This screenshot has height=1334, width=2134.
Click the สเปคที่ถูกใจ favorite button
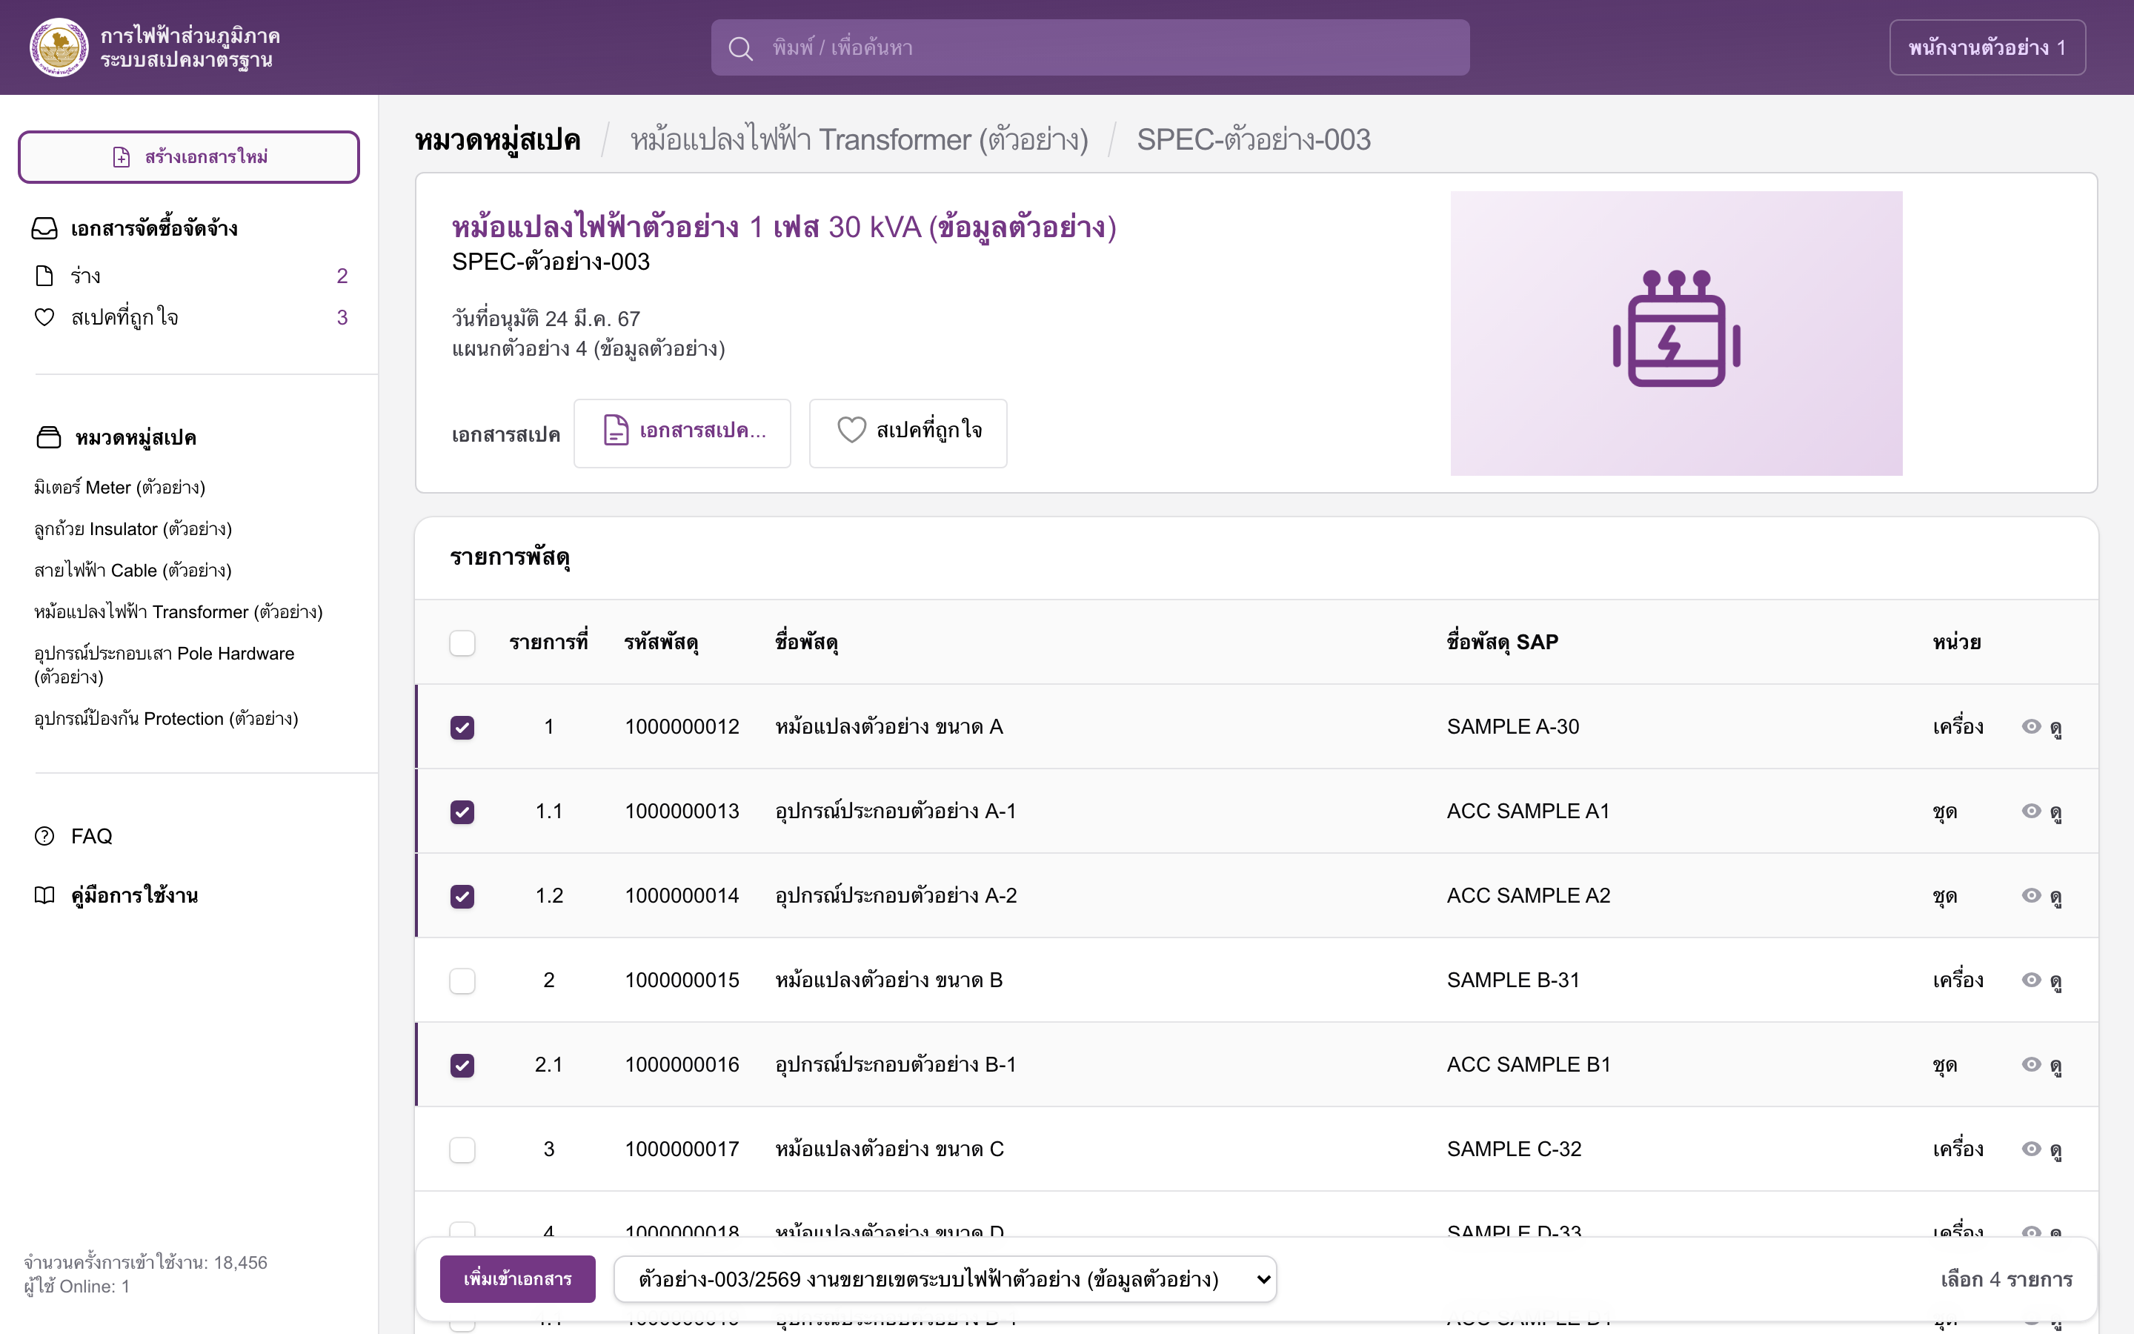tap(908, 434)
